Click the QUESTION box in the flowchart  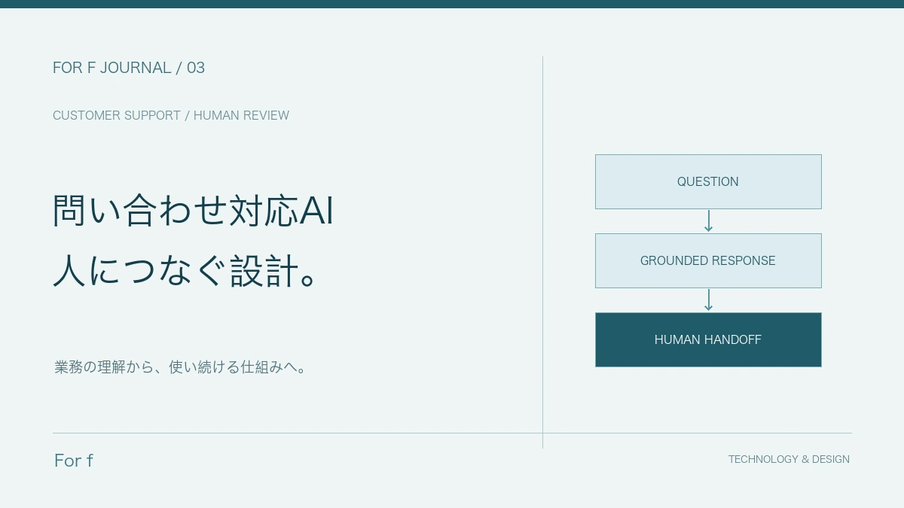[708, 181]
